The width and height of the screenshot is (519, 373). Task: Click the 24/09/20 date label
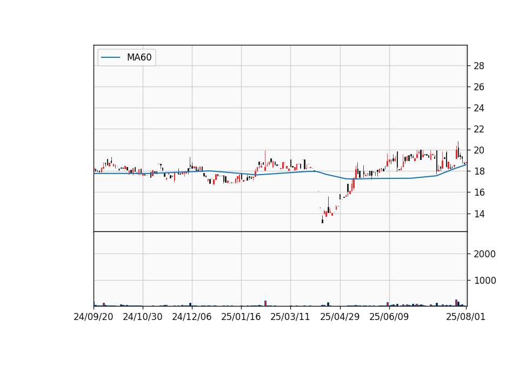coord(94,317)
